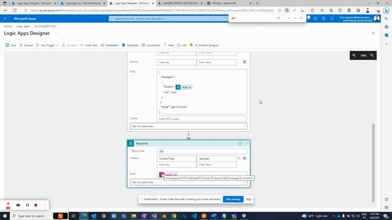Viewport: 392px width, 220px height.
Task: Open Response action ellipsis menu
Action: point(246,144)
